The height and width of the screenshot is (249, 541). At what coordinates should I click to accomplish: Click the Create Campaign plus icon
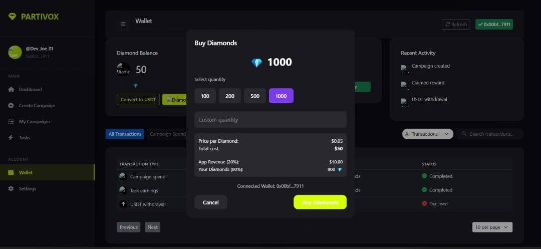pyautogui.click(x=11, y=106)
